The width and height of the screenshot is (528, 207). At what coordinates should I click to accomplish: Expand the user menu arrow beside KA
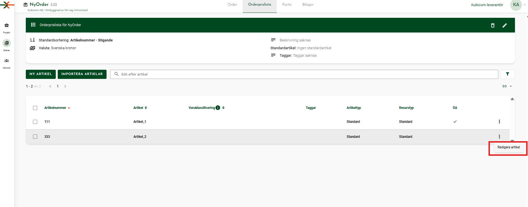click(524, 5)
